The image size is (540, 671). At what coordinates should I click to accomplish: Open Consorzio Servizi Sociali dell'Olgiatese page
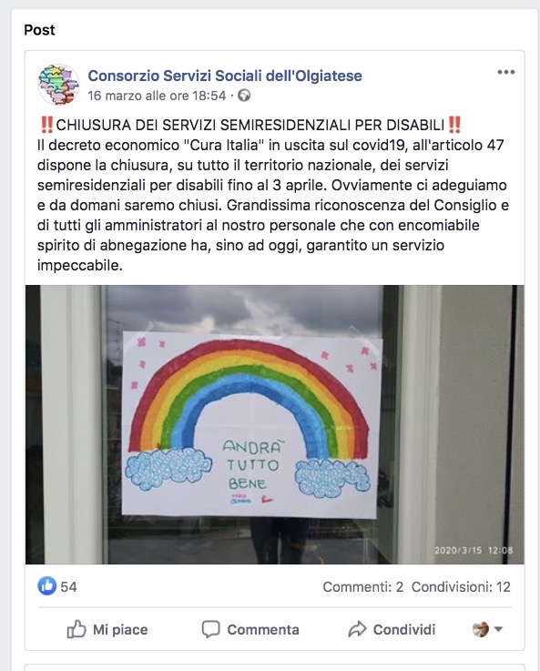tap(225, 76)
